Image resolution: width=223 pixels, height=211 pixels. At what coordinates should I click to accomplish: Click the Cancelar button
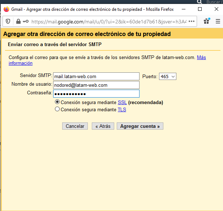point(75,126)
